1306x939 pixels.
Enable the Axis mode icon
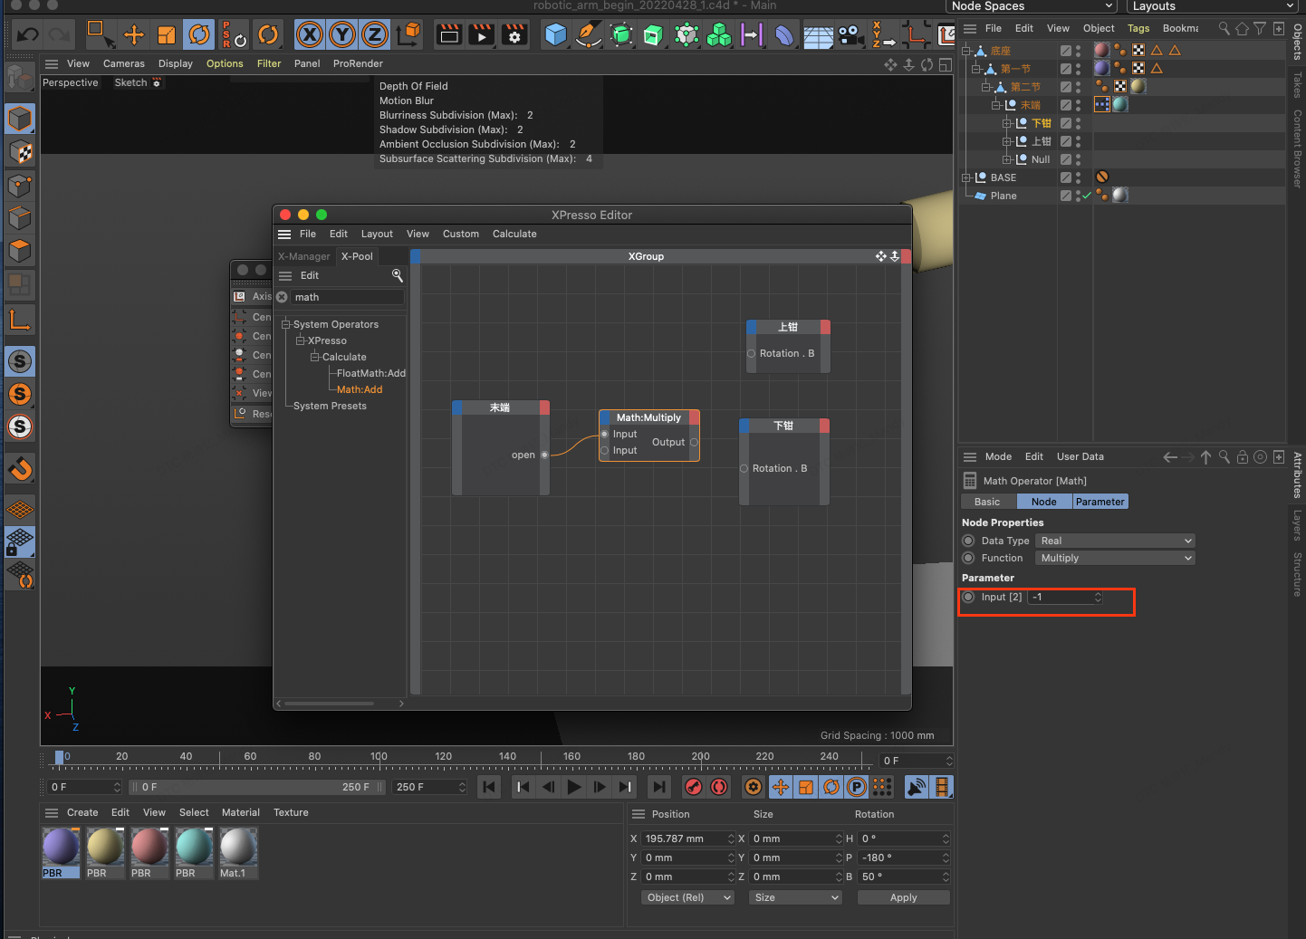point(20,320)
